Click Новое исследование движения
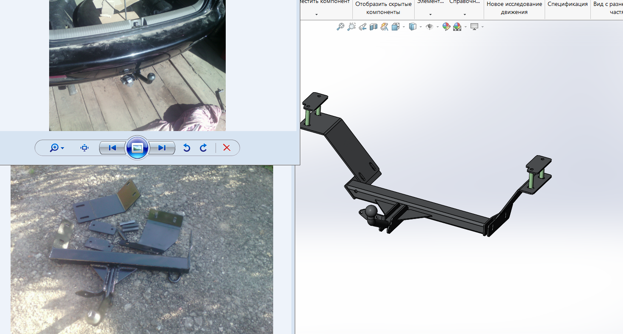Image resolution: width=623 pixels, height=334 pixels. [514, 8]
